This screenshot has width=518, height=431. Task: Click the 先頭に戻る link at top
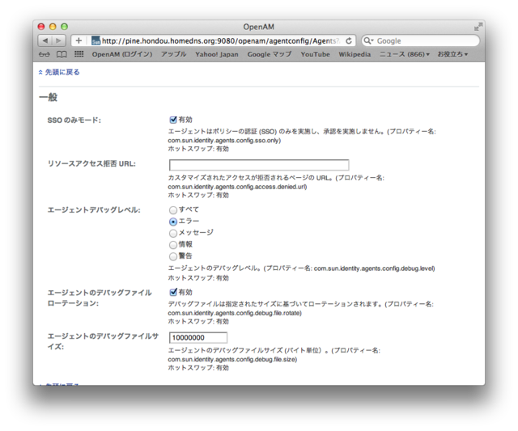(62, 72)
